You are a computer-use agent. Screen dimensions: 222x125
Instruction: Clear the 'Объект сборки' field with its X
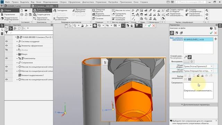pos(212,66)
